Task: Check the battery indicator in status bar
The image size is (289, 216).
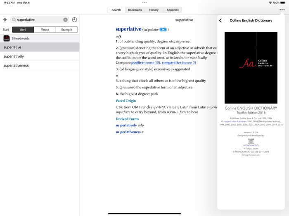Action: point(283,3)
